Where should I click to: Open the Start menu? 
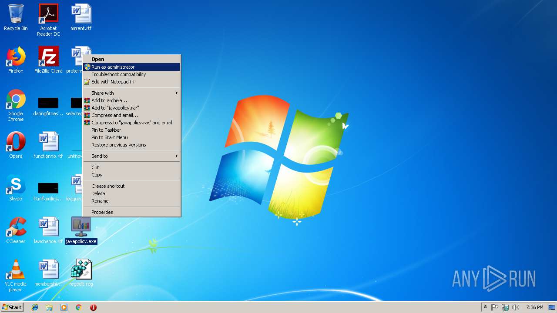coord(12,307)
